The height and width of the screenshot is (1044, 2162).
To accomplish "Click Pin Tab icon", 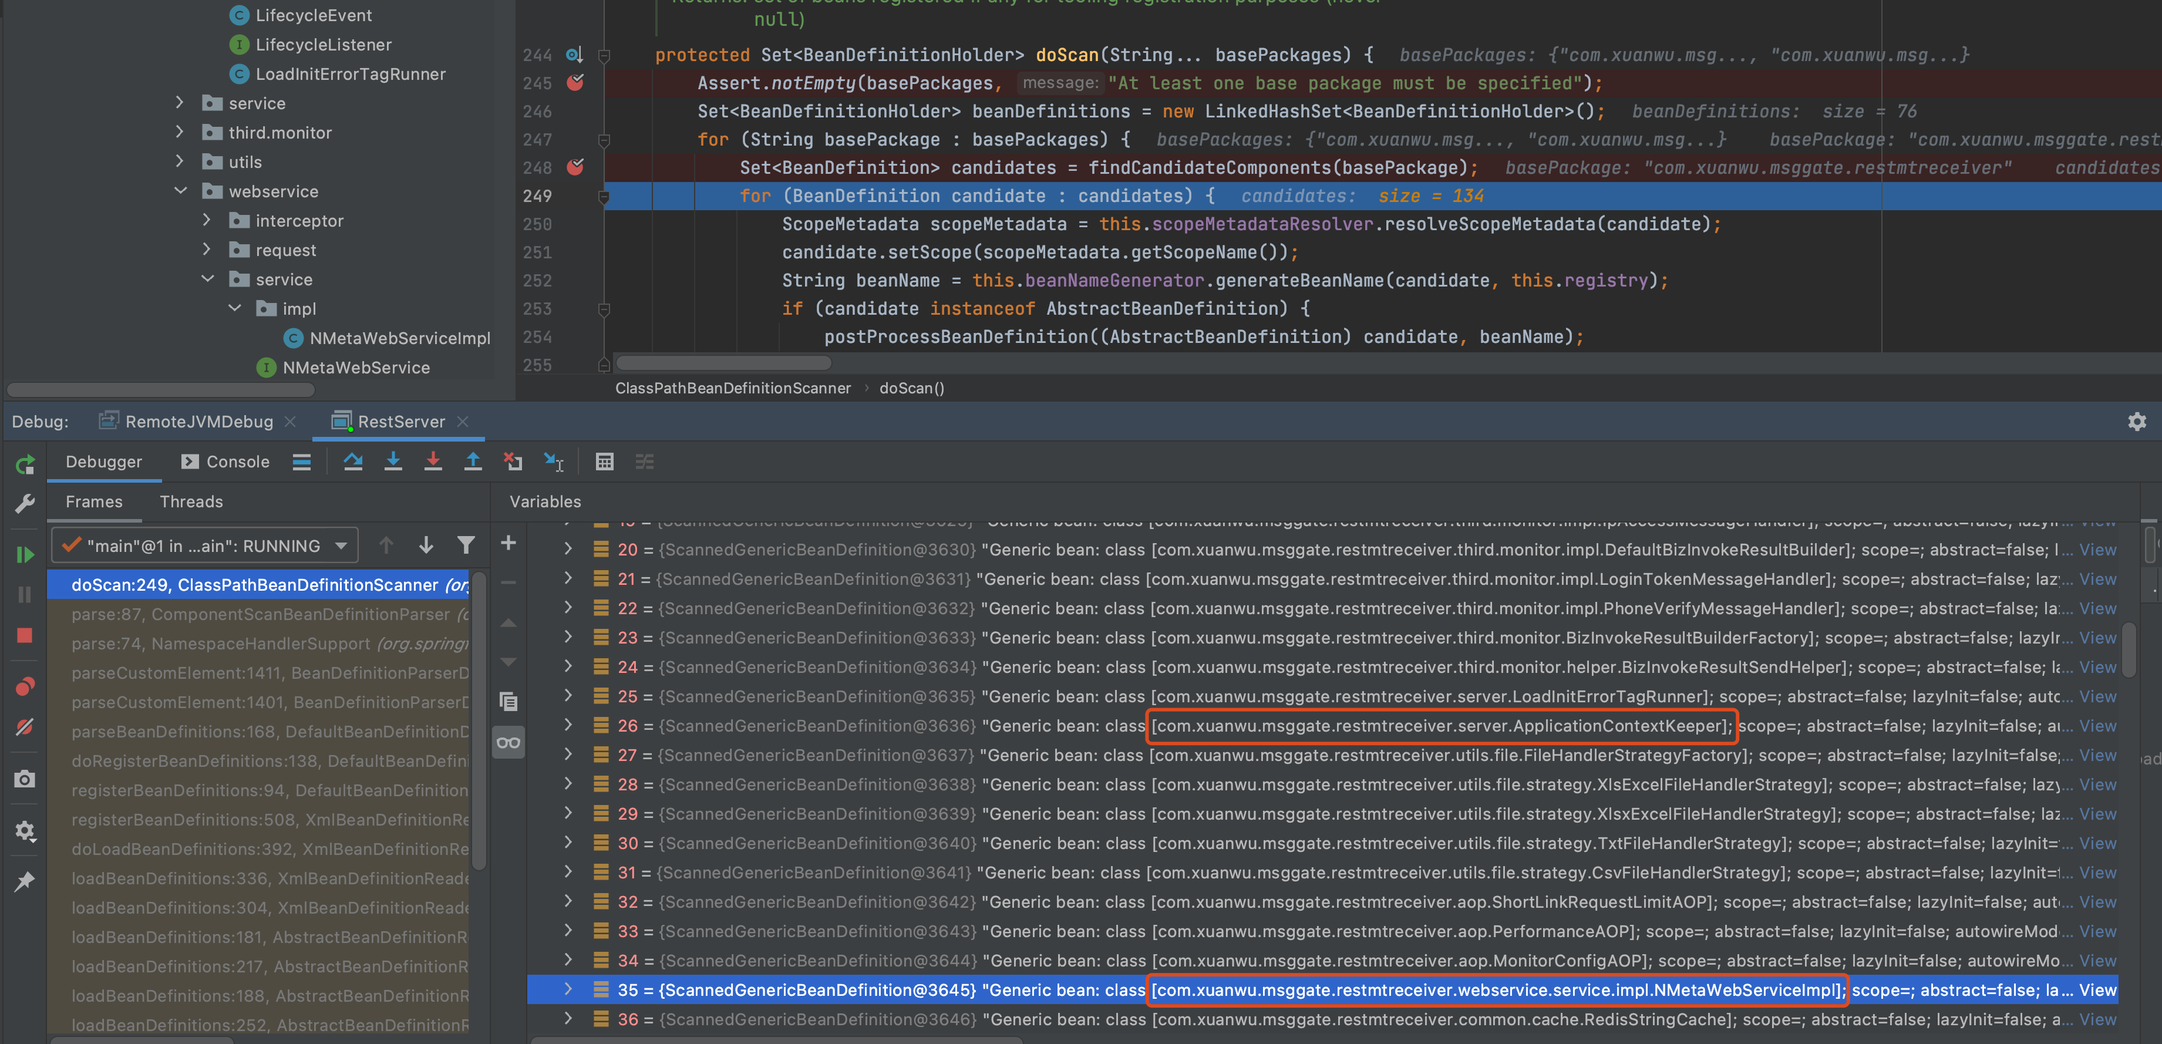I will point(24,881).
